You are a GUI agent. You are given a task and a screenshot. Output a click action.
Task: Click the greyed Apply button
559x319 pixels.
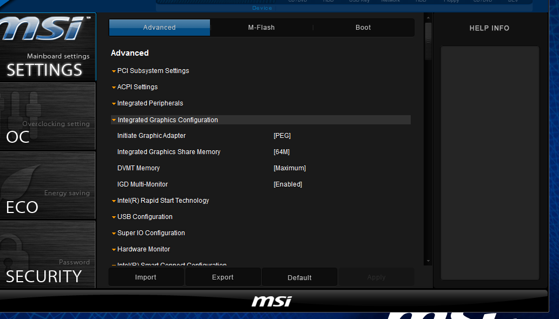376,277
